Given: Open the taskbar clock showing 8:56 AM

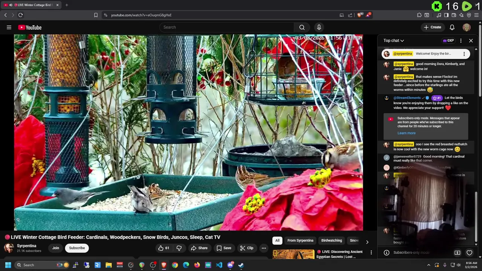Looking at the screenshot, I should (471, 265).
